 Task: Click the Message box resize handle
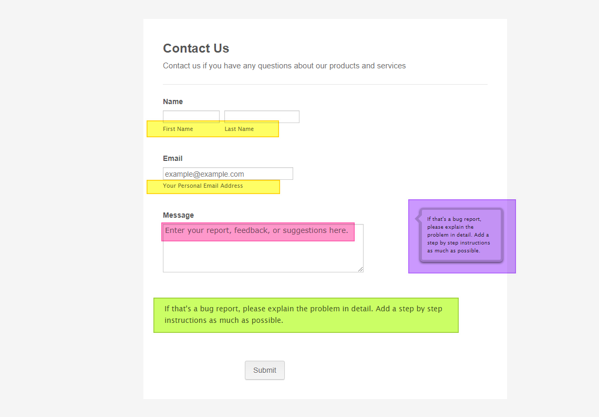click(360, 269)
